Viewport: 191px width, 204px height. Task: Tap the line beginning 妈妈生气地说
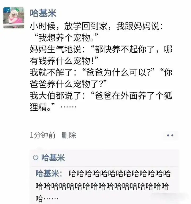pos(101,49)
